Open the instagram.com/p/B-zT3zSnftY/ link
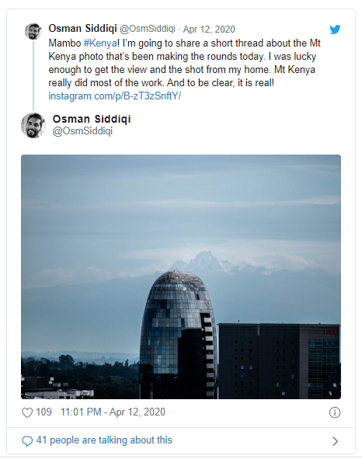Image resolution: width=362 pixels, height=459 pixels. 115,96
